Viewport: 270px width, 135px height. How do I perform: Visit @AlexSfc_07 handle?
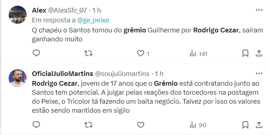click(67, 10)
